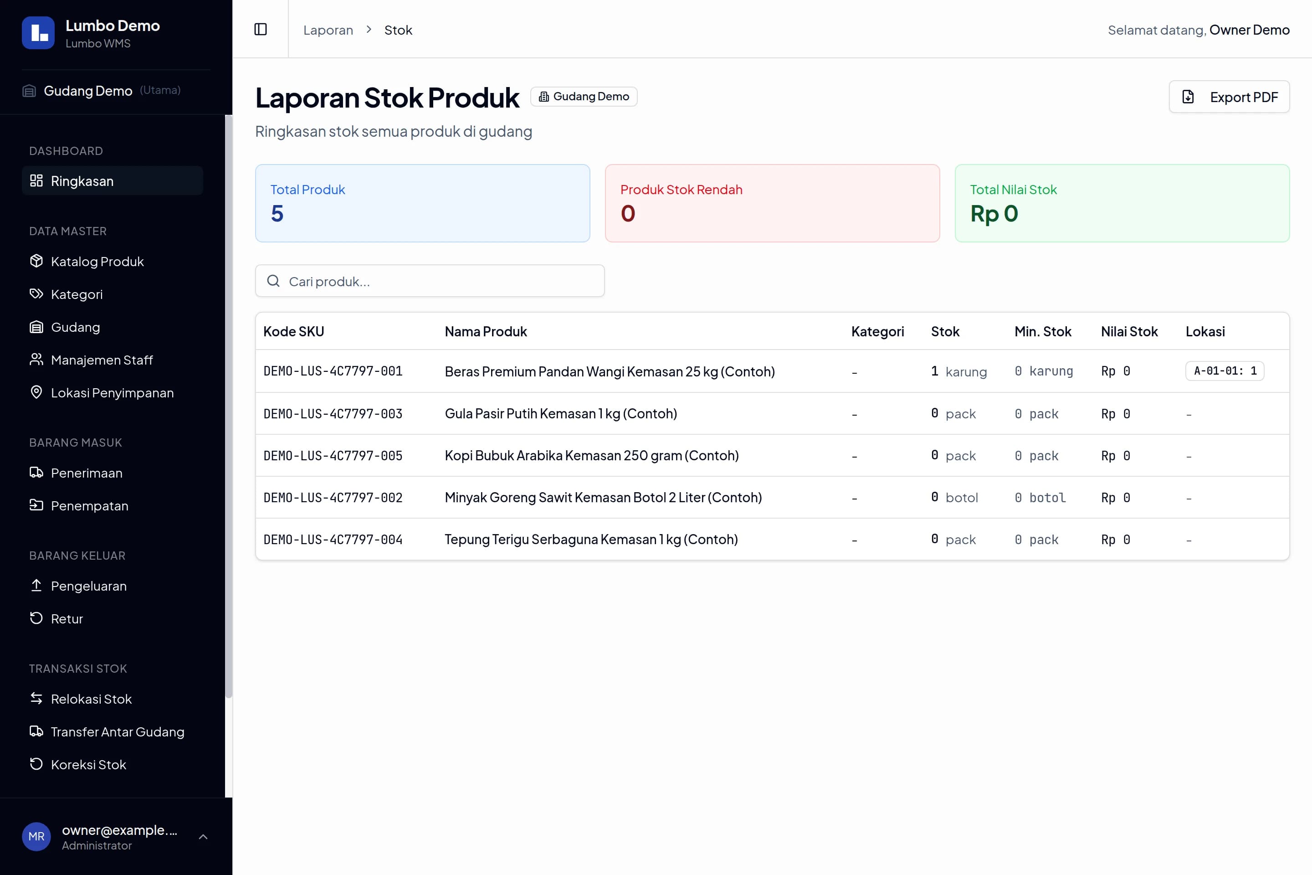Image resolution: width=1312 pixels, height=875 pixels.
Task: Click product Tepung Terigu Serbaguna Kemasan 1 kg
Action: 591,539
